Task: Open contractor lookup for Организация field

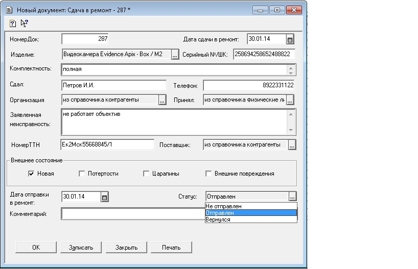Action: tap(162, 100)
